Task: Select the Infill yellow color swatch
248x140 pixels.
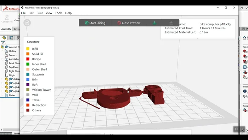Action: [x=28, y=49]
